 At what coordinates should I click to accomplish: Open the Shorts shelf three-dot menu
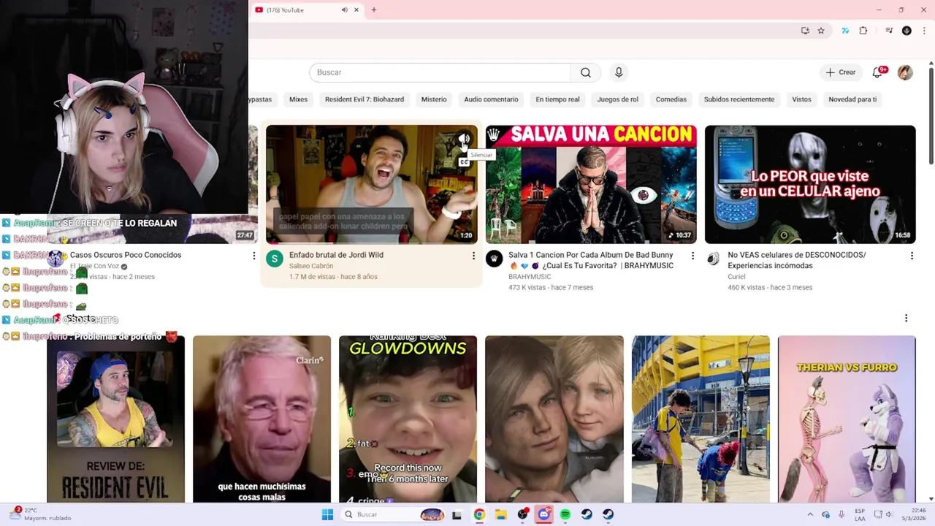coord(906,319)
